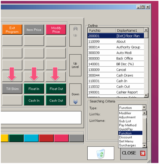
Task: Select the Till Skim key
Action: pos(12,89)
